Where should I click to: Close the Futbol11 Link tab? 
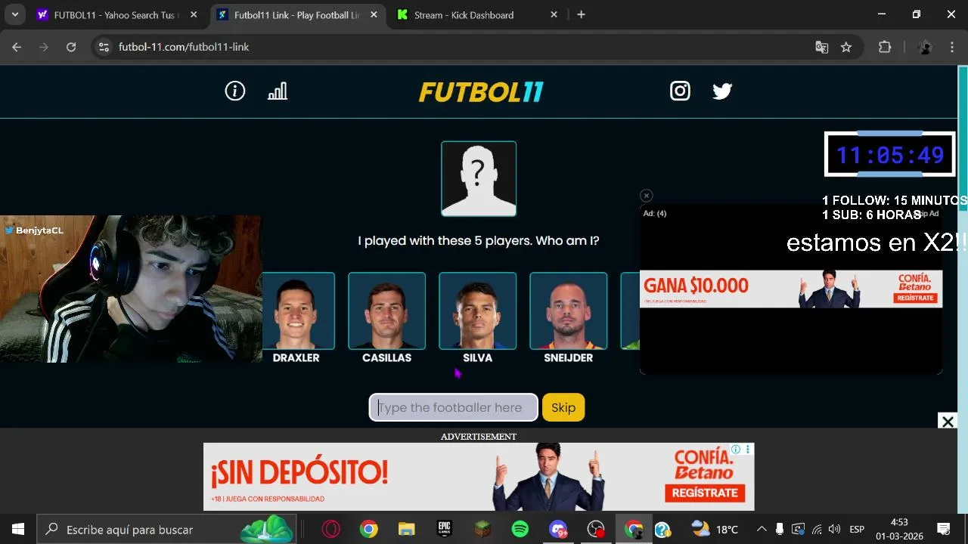[374, 14]
